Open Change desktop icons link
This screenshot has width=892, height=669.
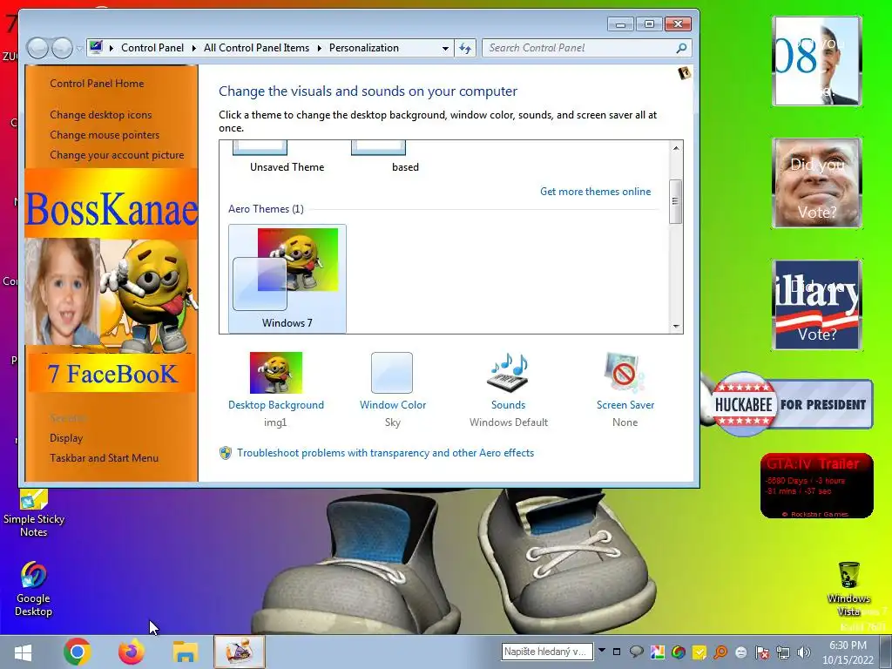[x=101, y=114]
